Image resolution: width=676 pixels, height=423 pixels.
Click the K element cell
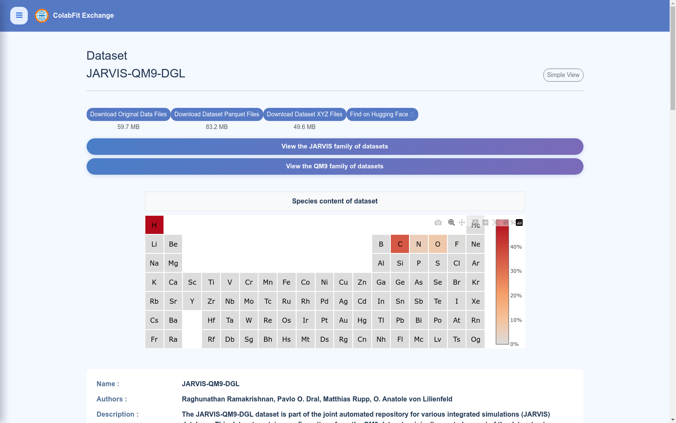click(154, 282)
